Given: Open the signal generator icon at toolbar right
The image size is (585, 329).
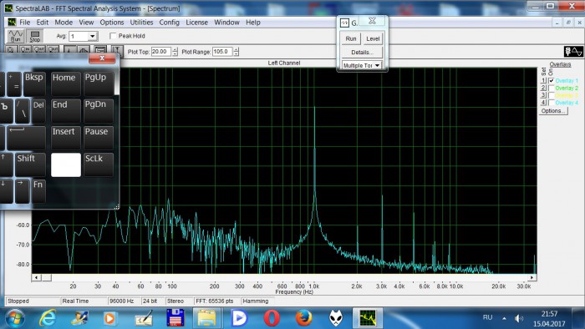Looking at the screenshot, I should 573,52.
